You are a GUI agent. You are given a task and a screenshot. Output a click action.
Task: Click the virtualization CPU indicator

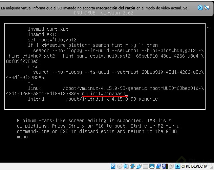(x=165, y=166)
